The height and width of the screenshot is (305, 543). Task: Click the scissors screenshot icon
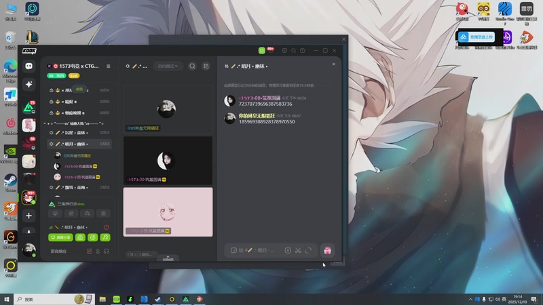(x=298, y=250)
